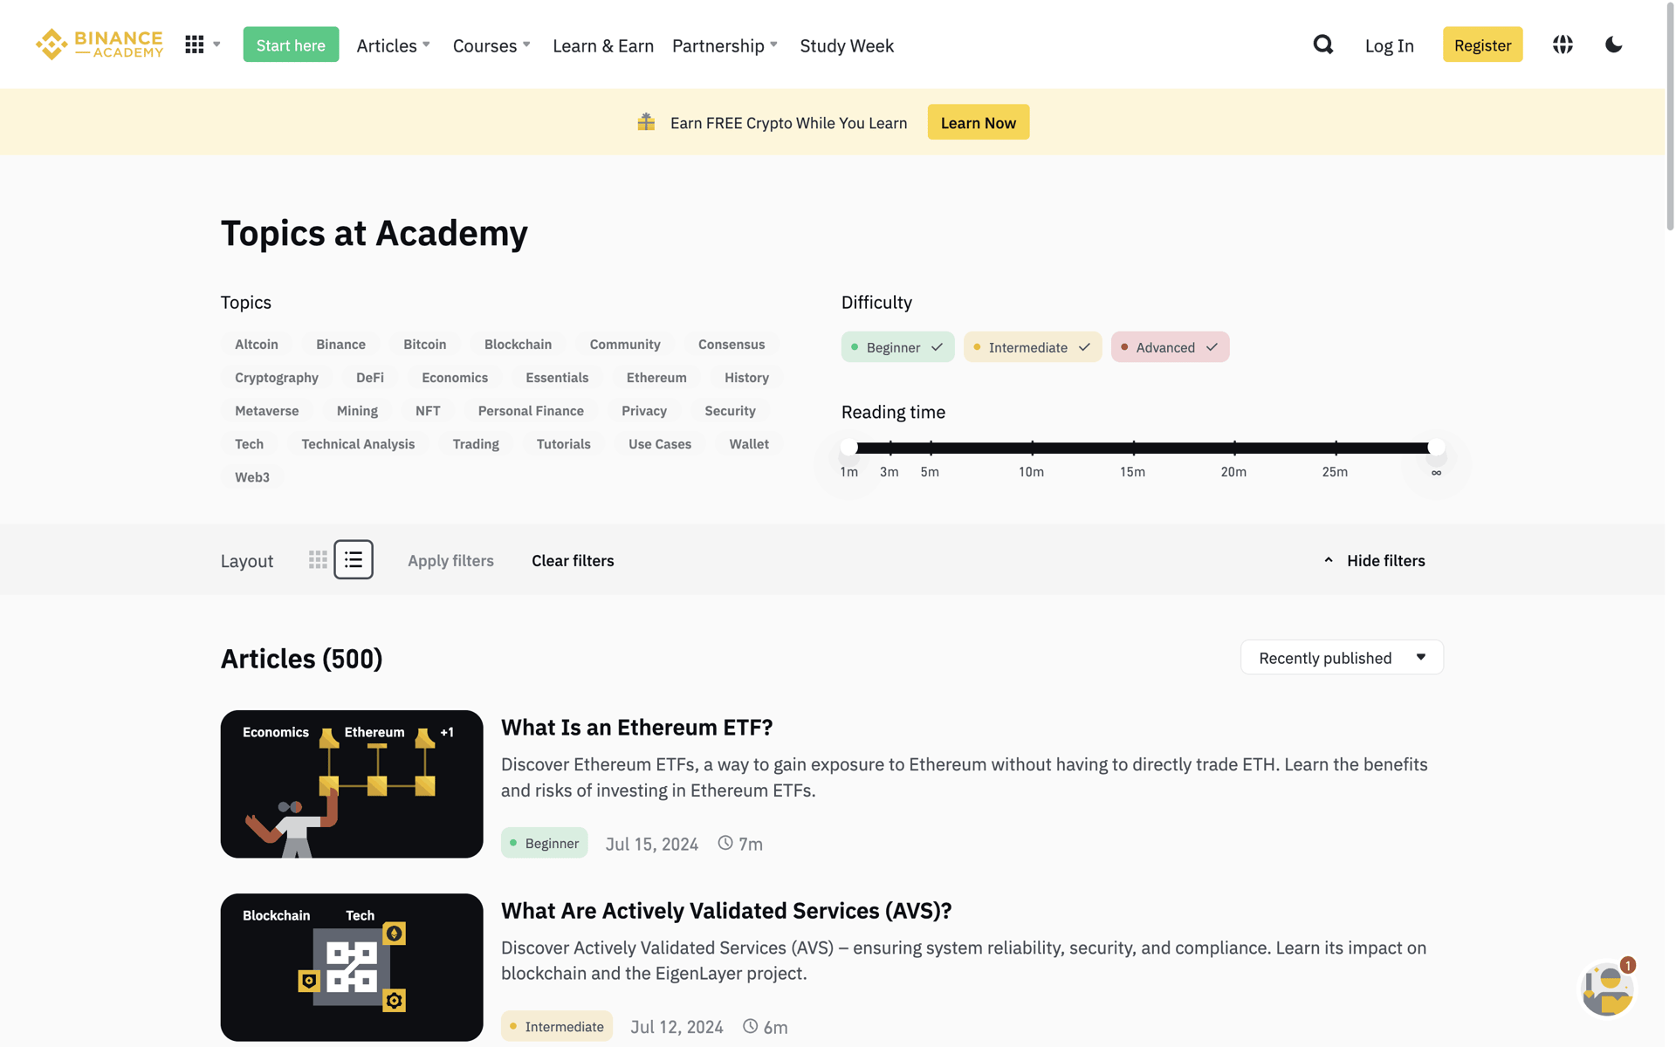Select the Privacy topic filter
Image resolution: width=1676 pixels, height=1047 pixels.
tap(644, 410)
